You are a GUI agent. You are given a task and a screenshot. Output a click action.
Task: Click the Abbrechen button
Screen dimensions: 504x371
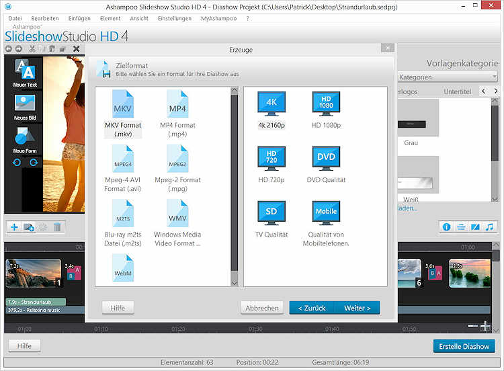tap(262, 308)
